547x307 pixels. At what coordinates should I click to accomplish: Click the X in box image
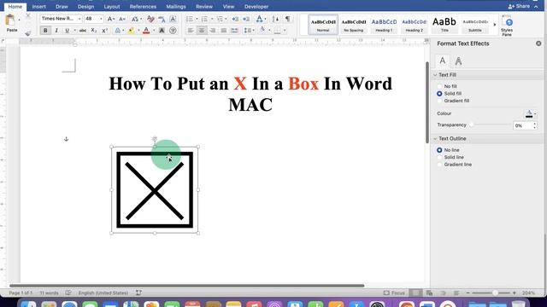tap(155, 190)
